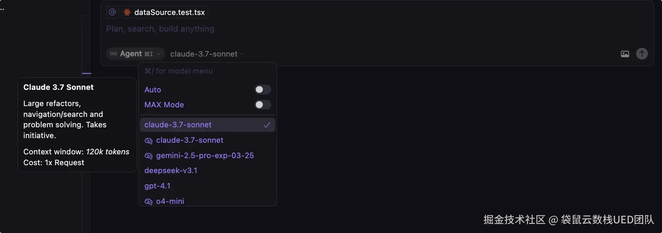Click the image attachment icon
662x233 pixels.
pos(625,54)
